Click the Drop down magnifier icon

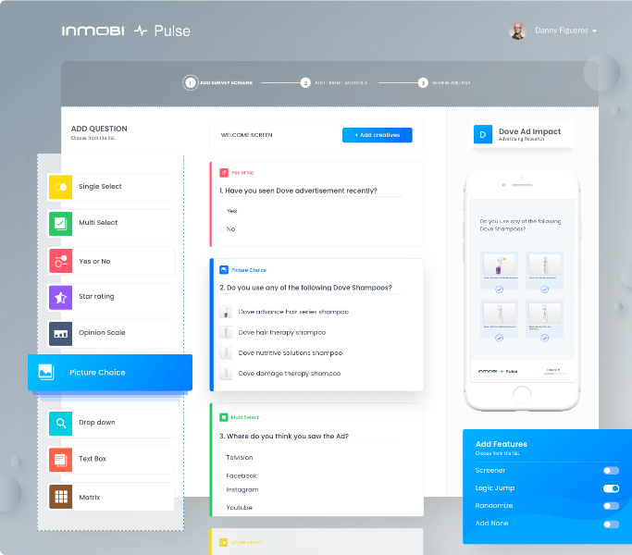(60, 423)
